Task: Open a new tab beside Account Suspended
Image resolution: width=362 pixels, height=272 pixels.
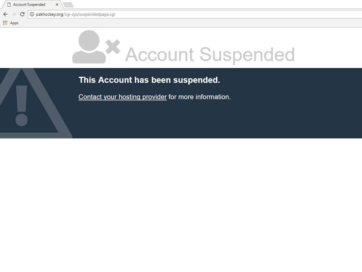Action: (x=68, y=5)
